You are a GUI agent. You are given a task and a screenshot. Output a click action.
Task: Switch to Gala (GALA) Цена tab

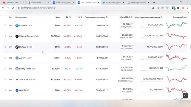(63, 2)
